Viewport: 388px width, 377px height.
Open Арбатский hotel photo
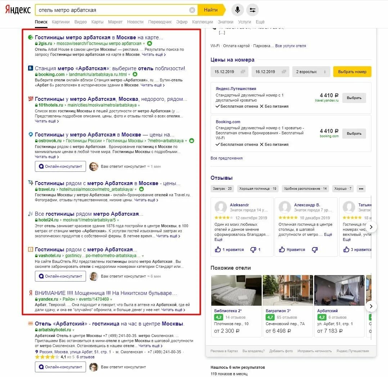[339, 290]
